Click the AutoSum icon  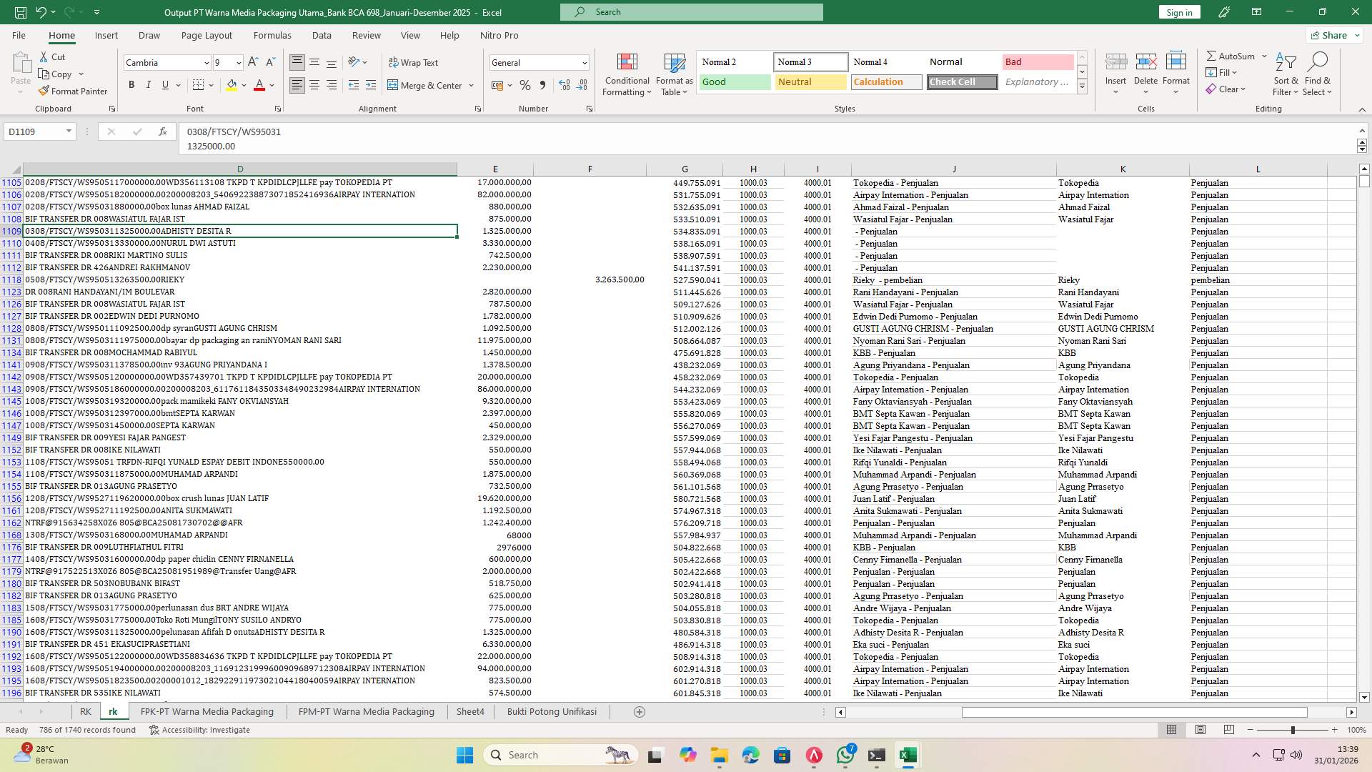[1231, 55]
